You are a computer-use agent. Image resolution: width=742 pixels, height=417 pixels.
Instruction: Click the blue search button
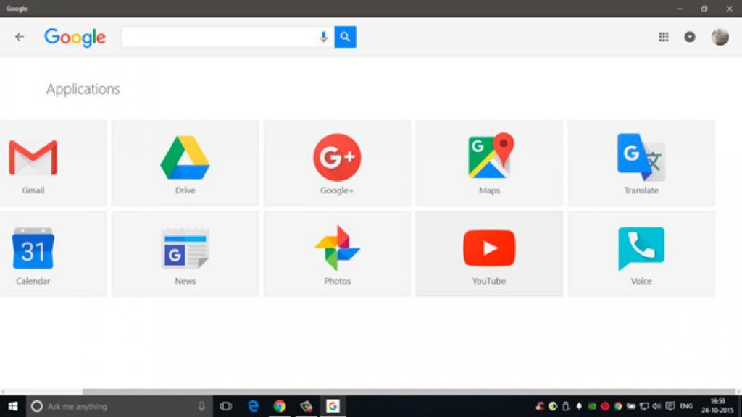345,36
